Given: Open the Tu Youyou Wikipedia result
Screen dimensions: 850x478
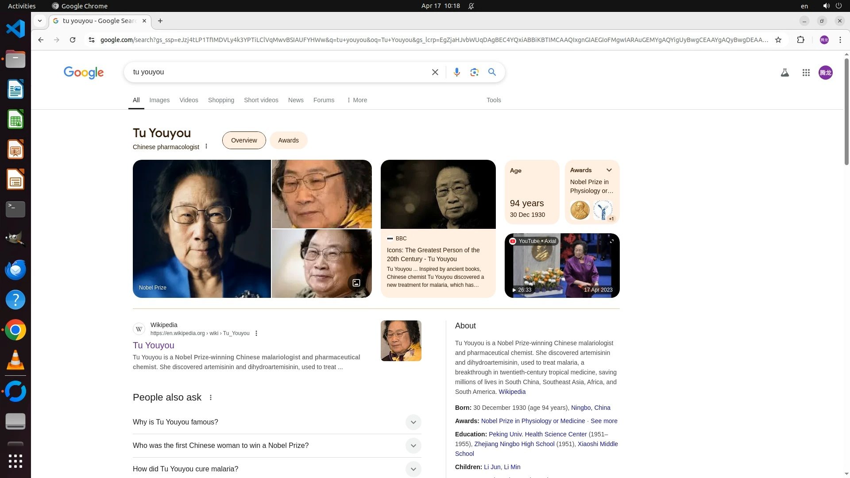Looking at the screenshot, I should (x=154, y=345).
